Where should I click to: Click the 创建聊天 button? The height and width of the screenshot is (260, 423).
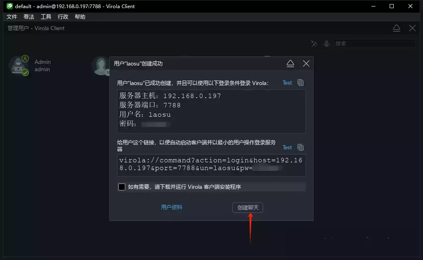[248, 208]
